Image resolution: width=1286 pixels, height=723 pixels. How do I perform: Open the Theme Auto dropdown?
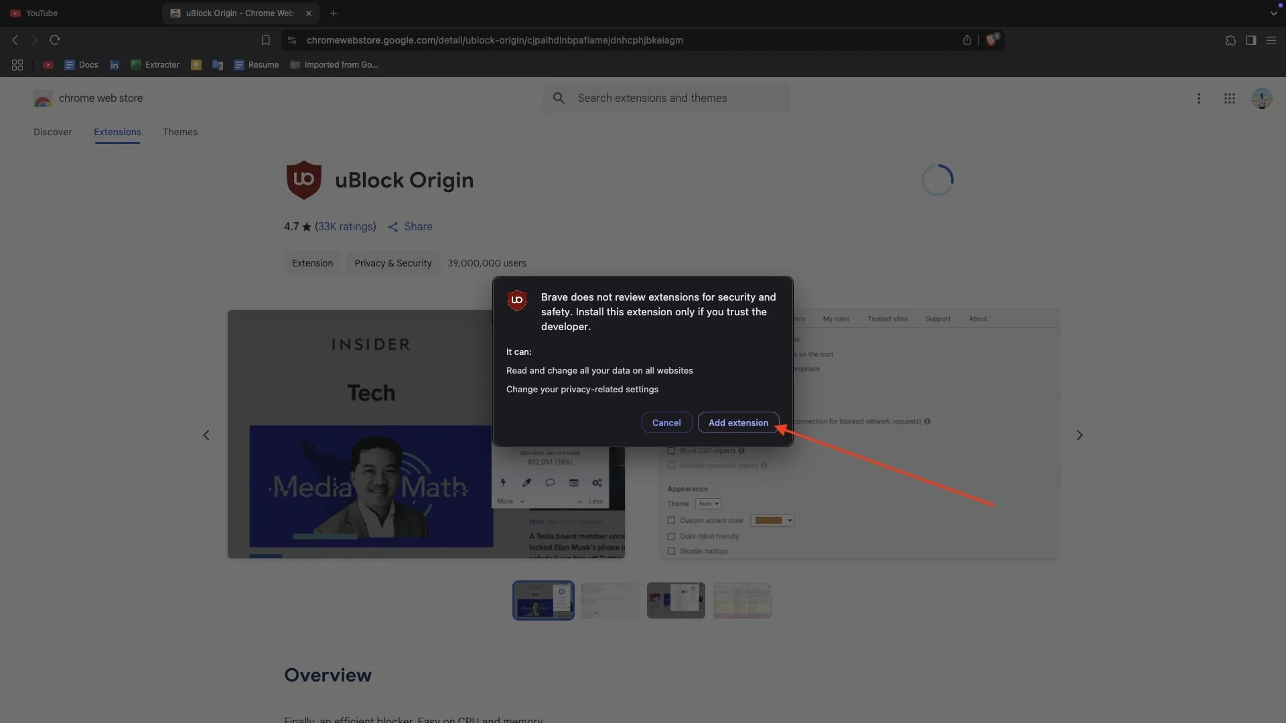[x=708, y=503]
